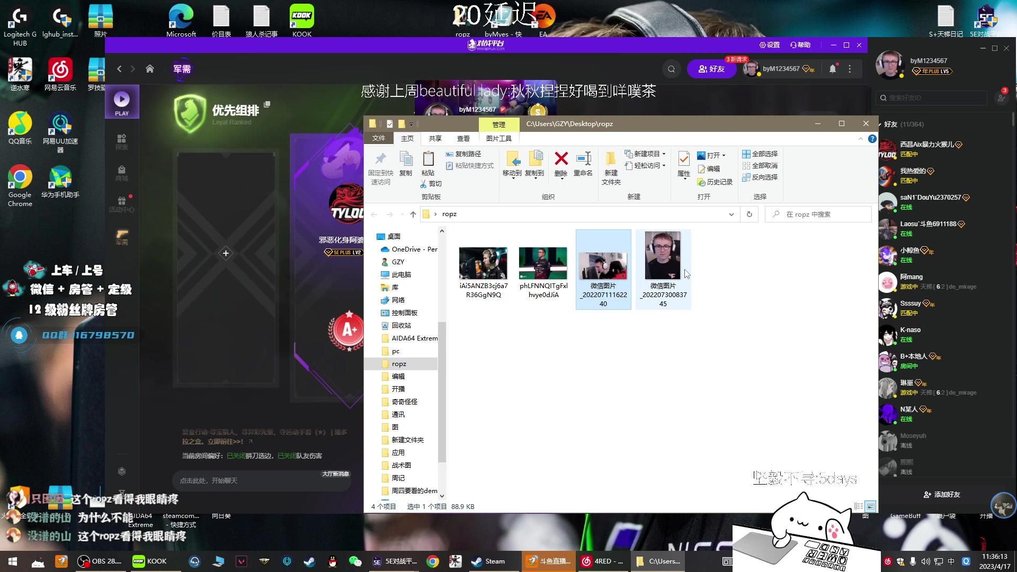Collapse the Explorer ribbon with the chevron
The image size is (1017, 572).
pos(860,139)
